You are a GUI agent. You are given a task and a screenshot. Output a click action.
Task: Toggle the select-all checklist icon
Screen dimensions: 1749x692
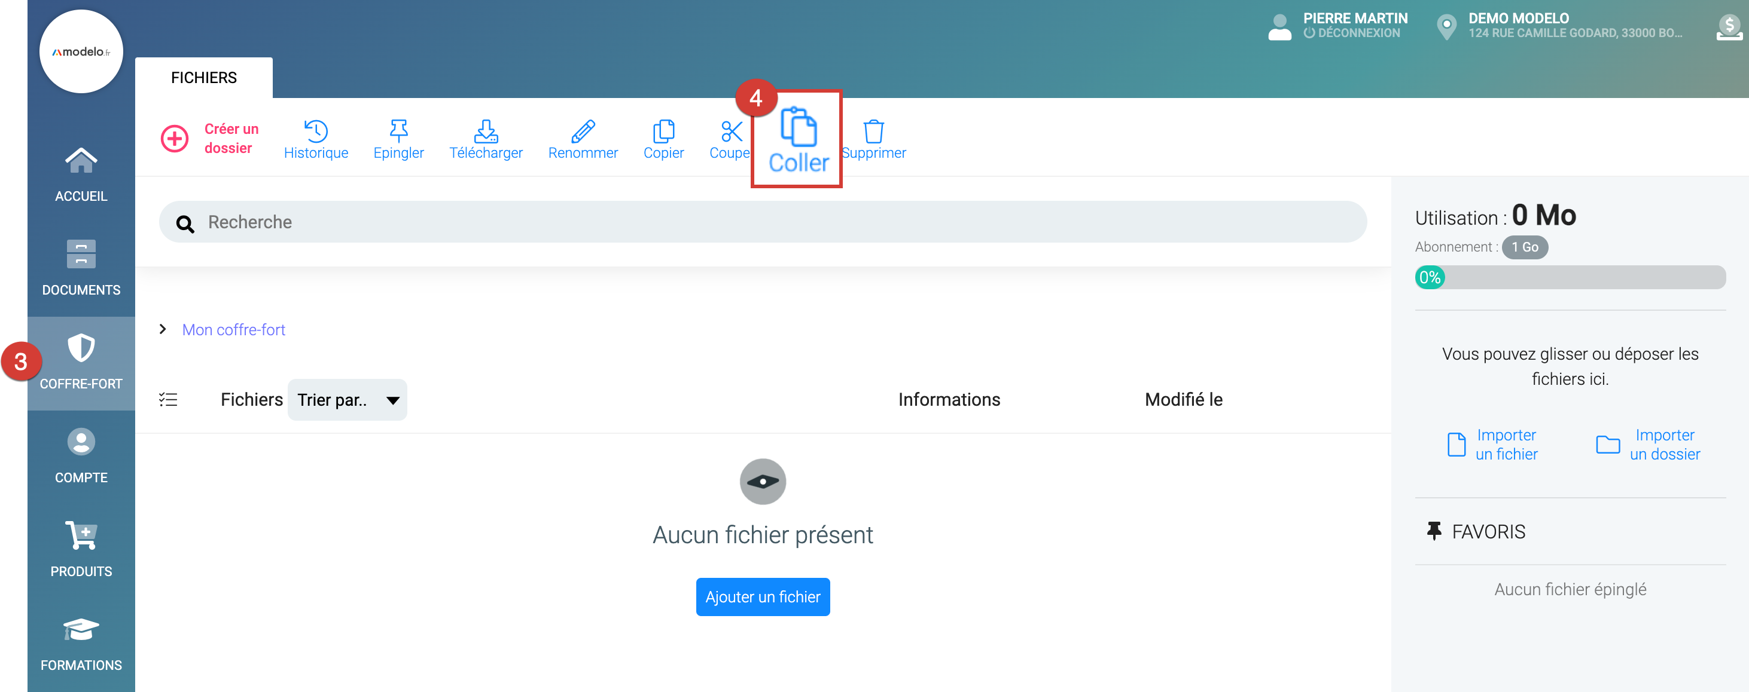pos(167,400)
